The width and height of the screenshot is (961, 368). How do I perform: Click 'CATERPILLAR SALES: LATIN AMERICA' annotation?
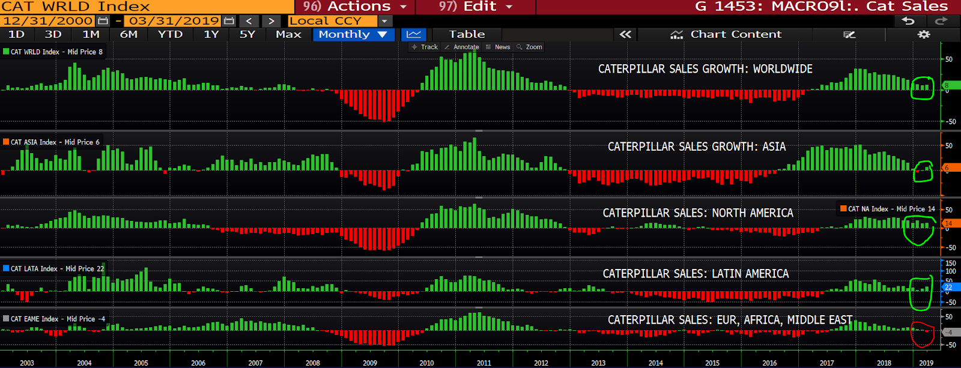[696, 274]
